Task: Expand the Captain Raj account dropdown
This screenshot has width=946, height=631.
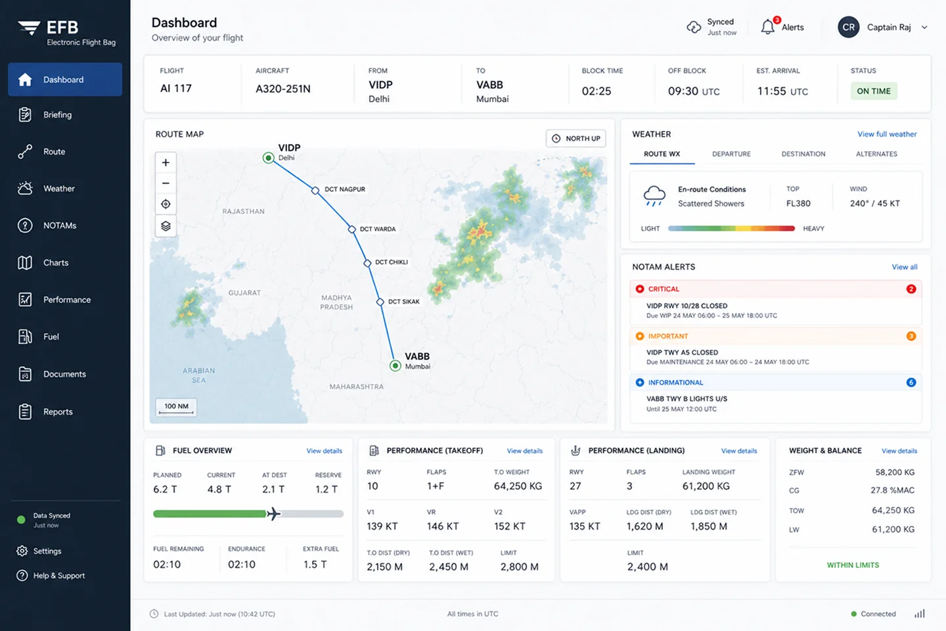Action: [x=924, y=28]
